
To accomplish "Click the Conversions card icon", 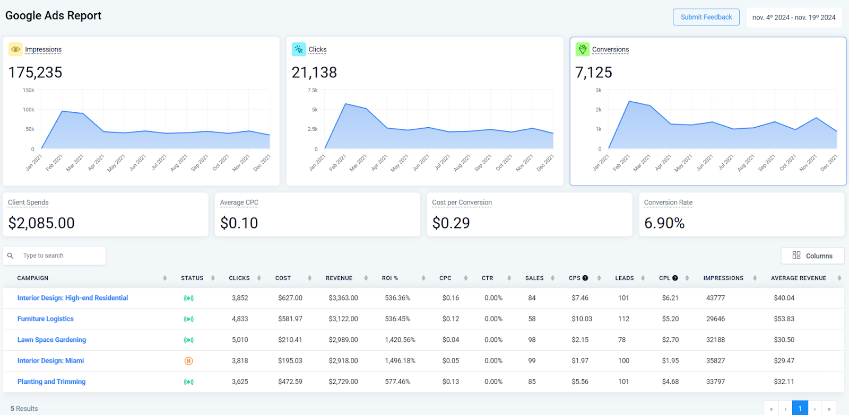I will (583, 49).
